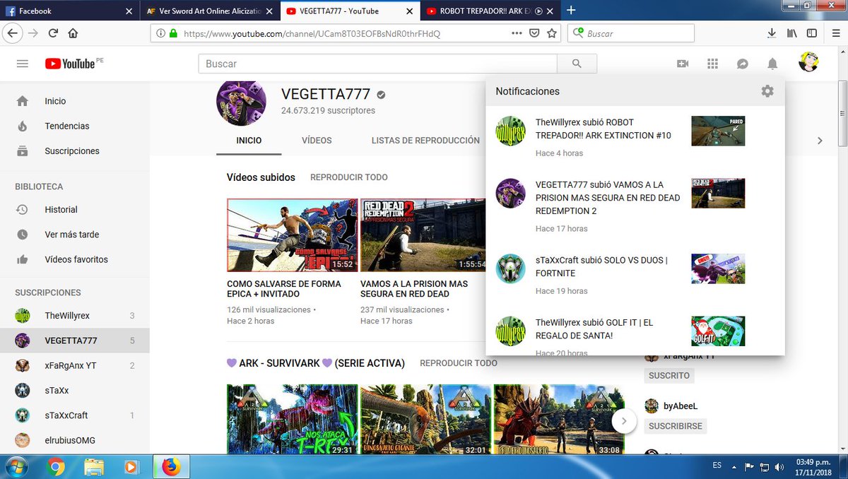This screenshot has width=848, height=479.
Task: Select the LISTAS DE REPRODUCCIÓN tab
Action: (425, 141)
